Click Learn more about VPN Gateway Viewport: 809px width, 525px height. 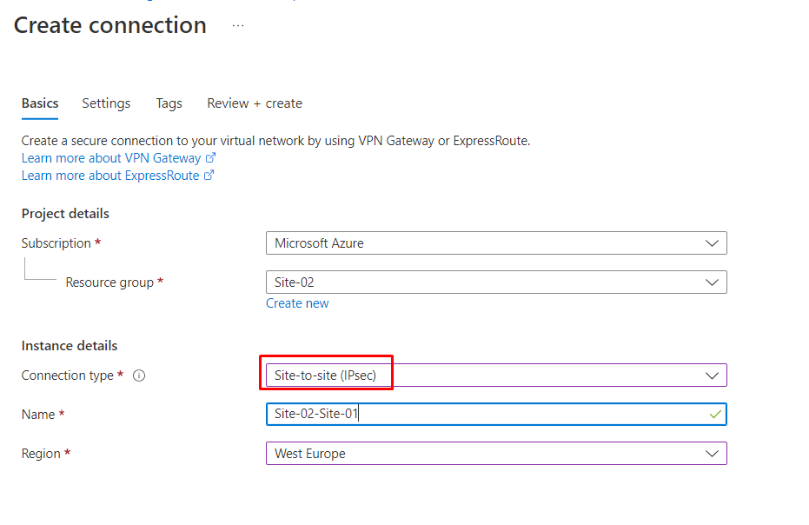click(111, 158)
